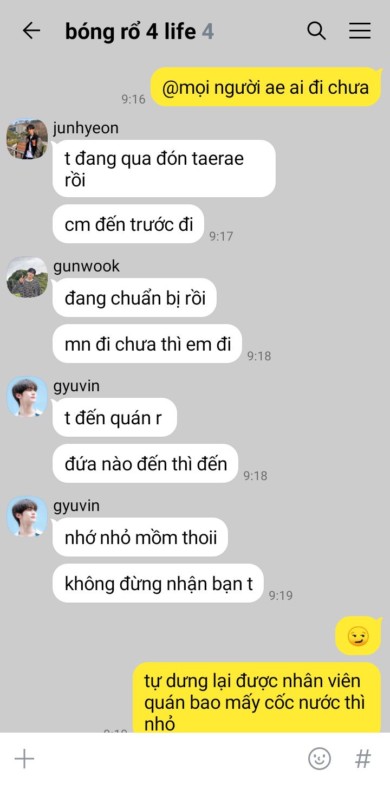
Task: Tap the "đang chuẩn bị rồi" message
Action: click(x=134, y=298)
